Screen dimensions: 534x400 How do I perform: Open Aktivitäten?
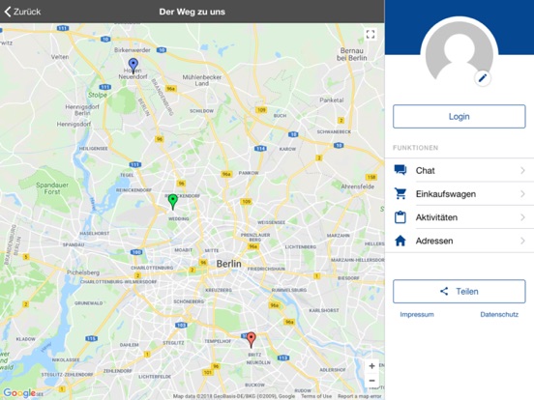point(460,217)
